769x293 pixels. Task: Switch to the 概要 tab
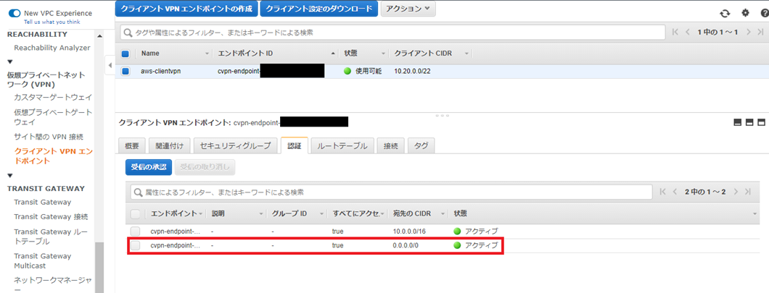pyautogui.click(x=132, y=145)
